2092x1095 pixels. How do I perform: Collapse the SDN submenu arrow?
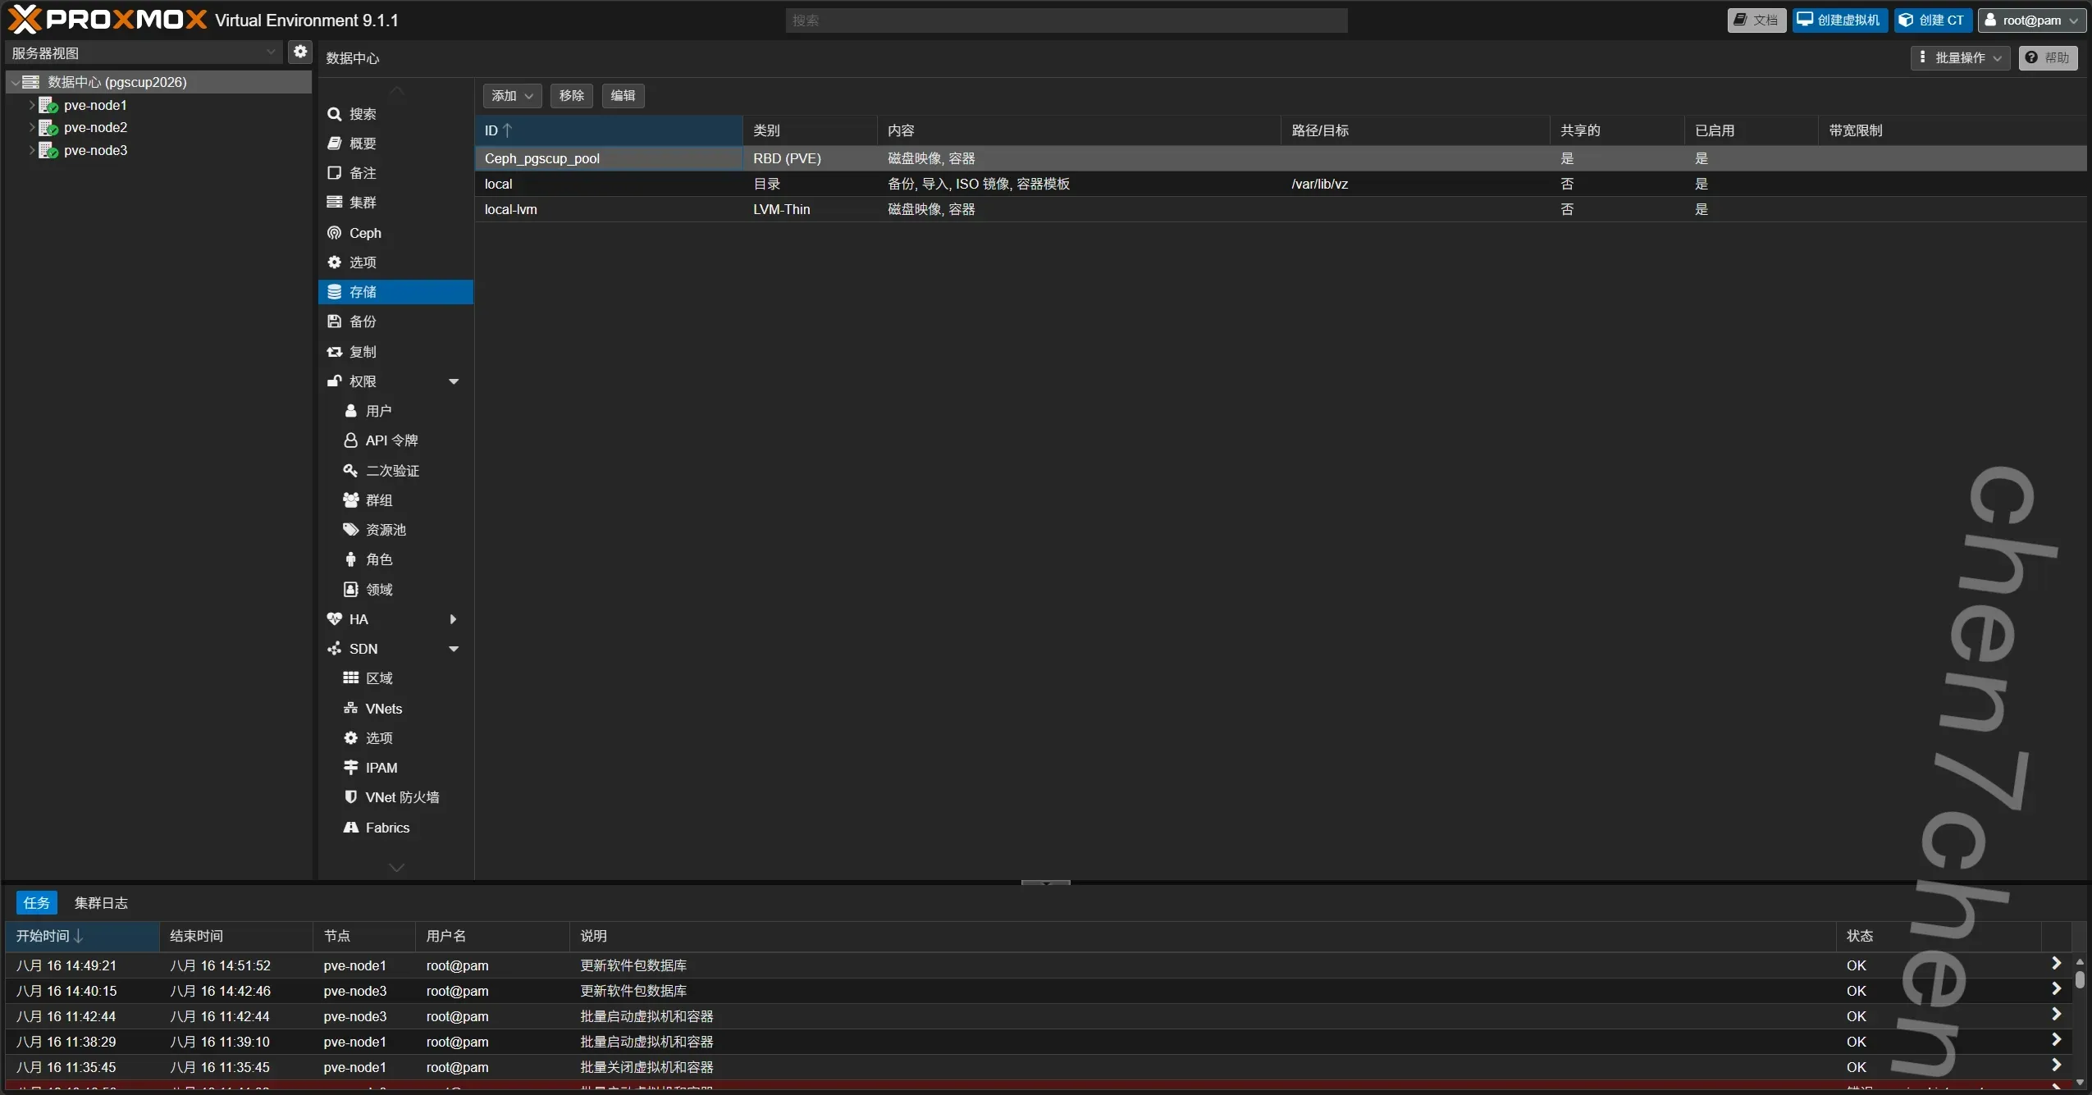coord(454,649)
